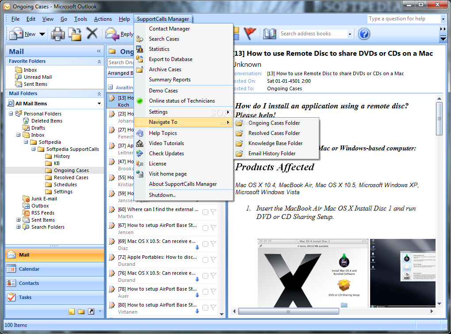Toggle the checkbox for case [67] Jensen
The height and width of the screenshot is (334, 451).
click(x=205, y=228)
